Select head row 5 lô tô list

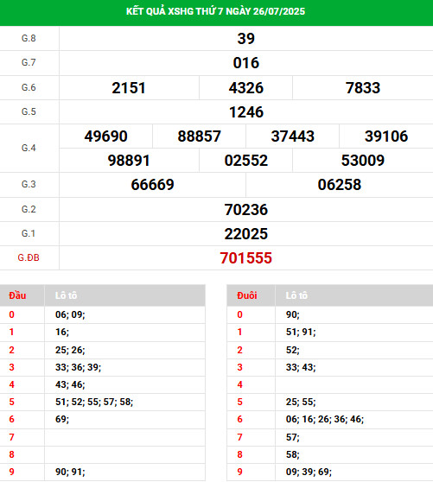[94, 402]
